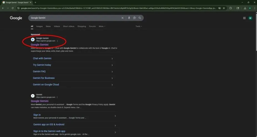The height and width of the screenshot is (137, 257).
Task: Open the Tools dropdown
Action: point(139,27)
